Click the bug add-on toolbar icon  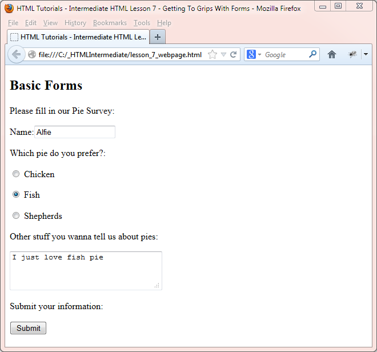pyautogui.click(x=352, y=54)
